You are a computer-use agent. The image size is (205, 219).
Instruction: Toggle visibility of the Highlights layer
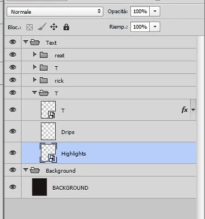point(13,153)
